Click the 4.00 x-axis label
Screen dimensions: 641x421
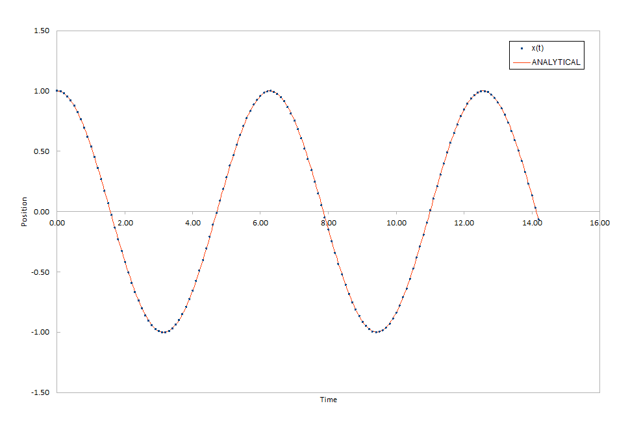(x=193, y=223)
